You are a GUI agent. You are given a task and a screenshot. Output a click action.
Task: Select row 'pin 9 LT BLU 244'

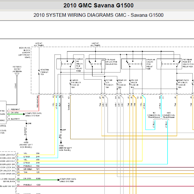pos(28,163)
